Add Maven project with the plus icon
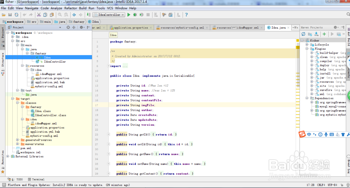Viewport: 350px width, 188px height. click(x=324, y=34)
